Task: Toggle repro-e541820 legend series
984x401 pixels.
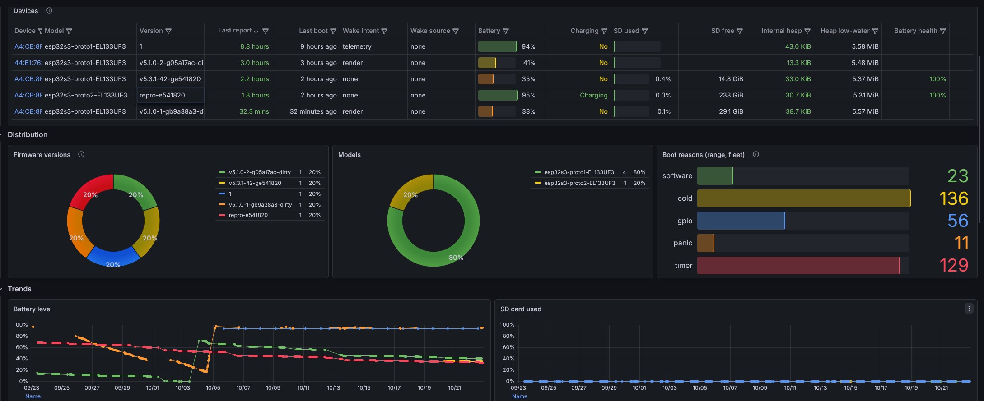Action: [x=248, y=216]
